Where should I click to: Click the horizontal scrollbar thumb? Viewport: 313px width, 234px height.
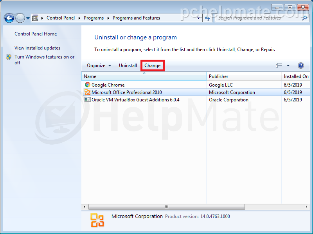pos(167,207)
